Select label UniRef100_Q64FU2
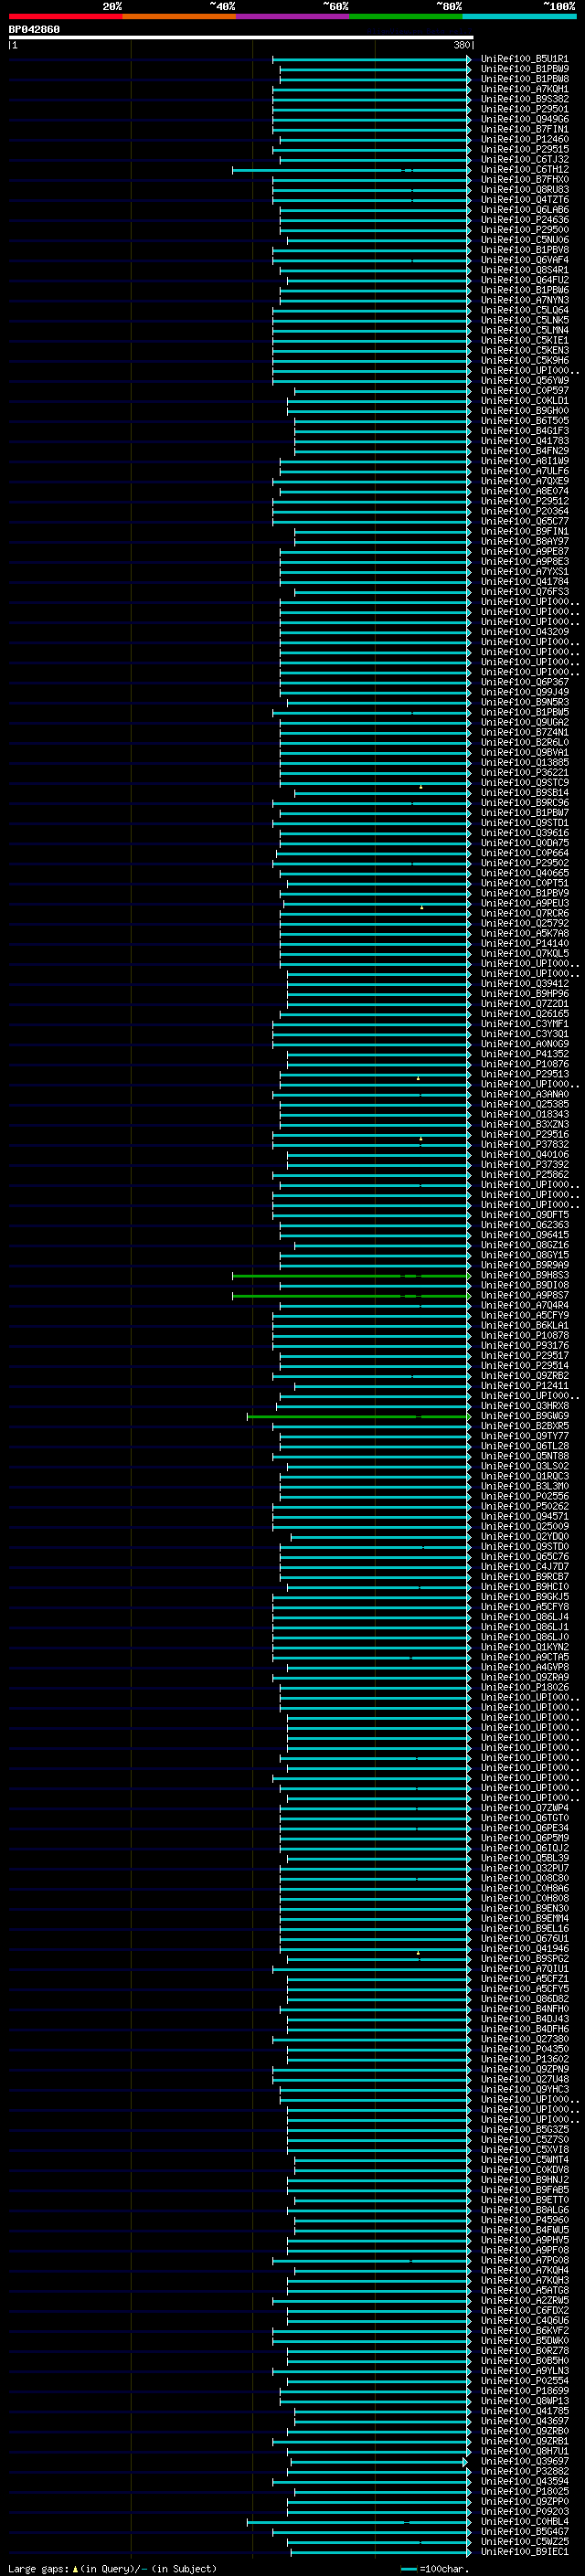585x2576 pixels. [x=524, y=280]
